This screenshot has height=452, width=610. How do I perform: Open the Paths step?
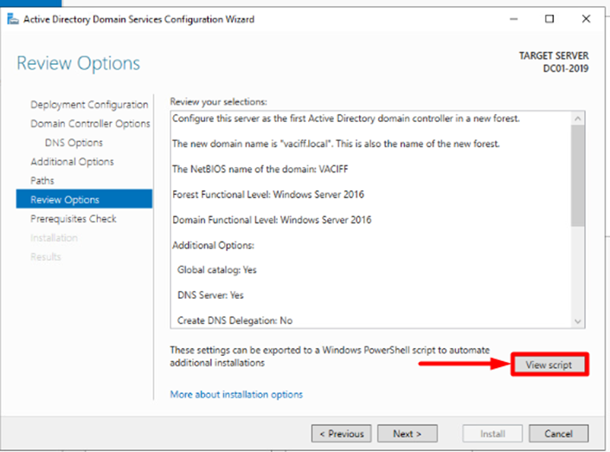[42, 181]
